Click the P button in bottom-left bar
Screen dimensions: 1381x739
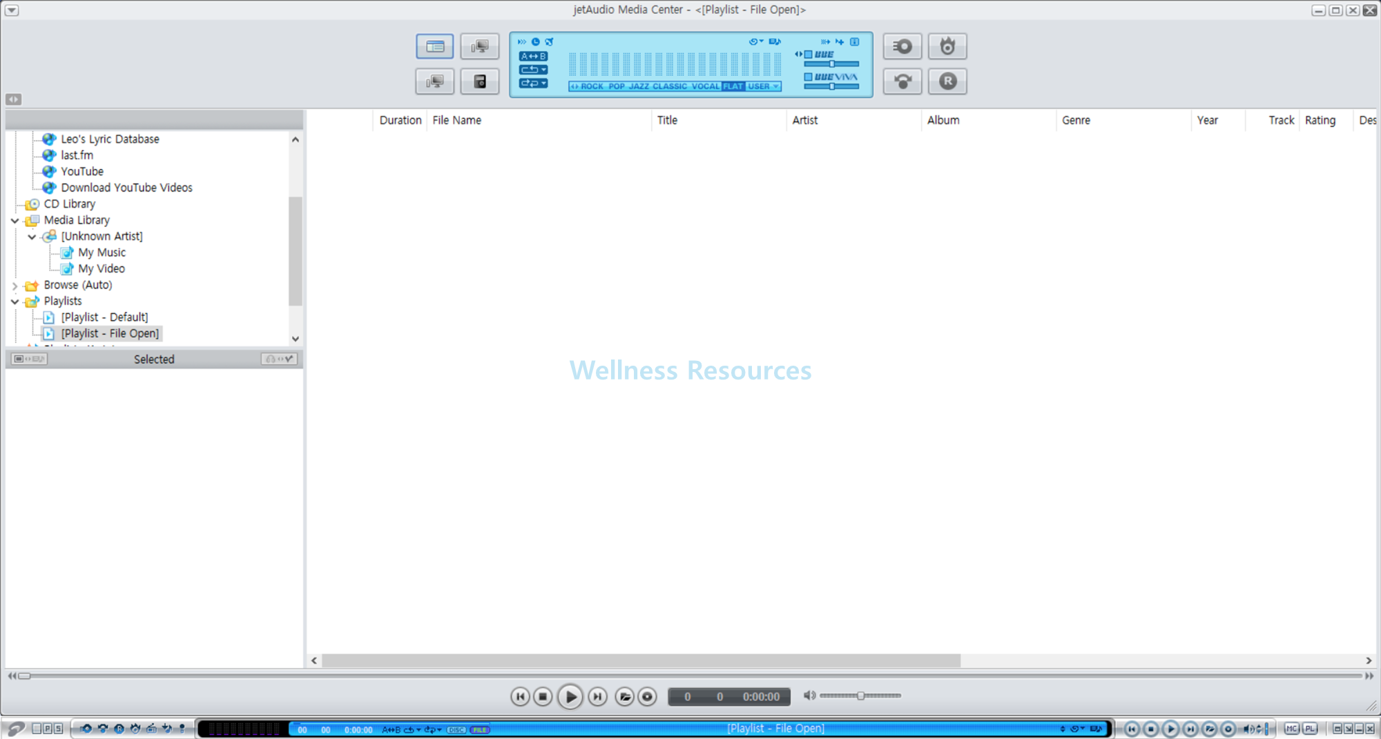click(x=48, y=729)
